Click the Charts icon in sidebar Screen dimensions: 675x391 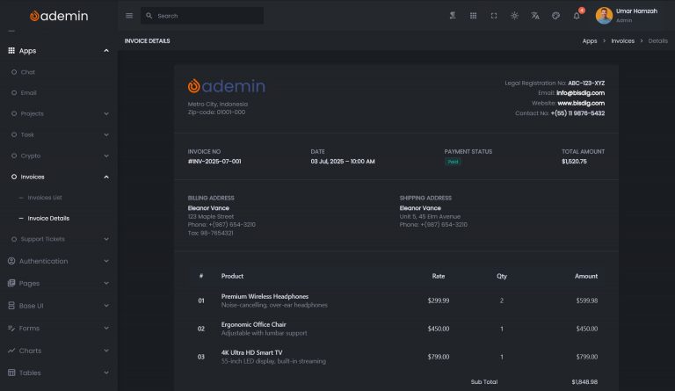click(x=11, y=350)
